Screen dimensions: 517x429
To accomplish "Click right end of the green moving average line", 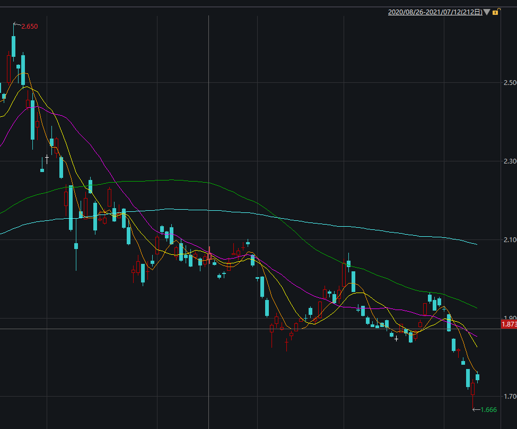I will pyautogui.click(x=476, y=307).
